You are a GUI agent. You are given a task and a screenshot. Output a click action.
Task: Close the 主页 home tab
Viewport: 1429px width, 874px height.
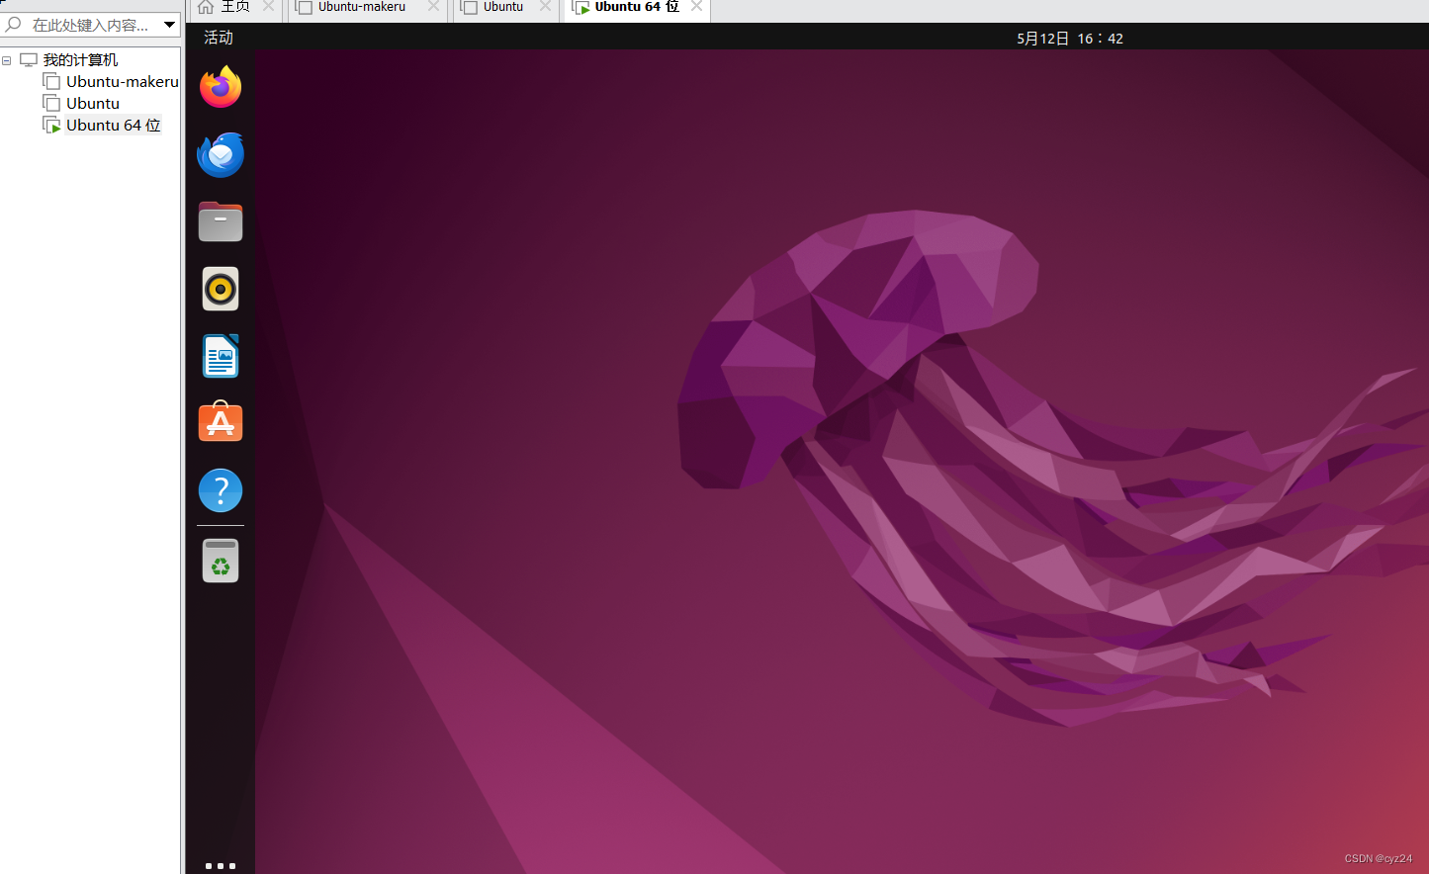[x=268, y=6]
